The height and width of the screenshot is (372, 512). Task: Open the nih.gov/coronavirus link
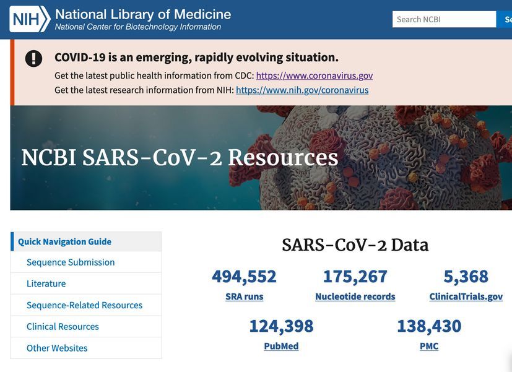click(x=302, y=90)
